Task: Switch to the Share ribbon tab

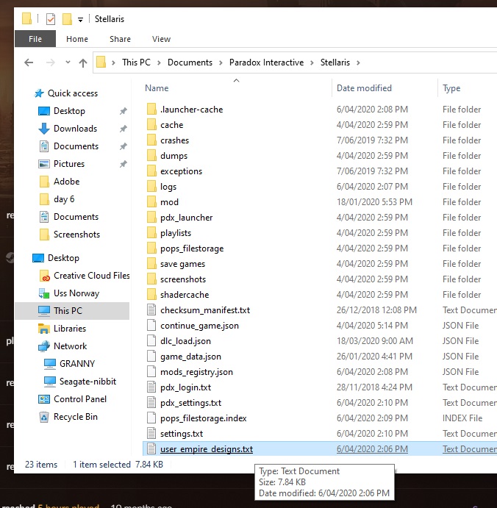Action: pos(120,39)
